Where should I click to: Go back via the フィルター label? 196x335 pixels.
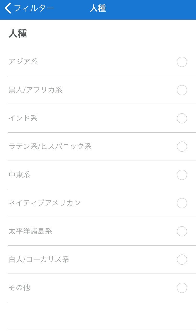(34, 8)
